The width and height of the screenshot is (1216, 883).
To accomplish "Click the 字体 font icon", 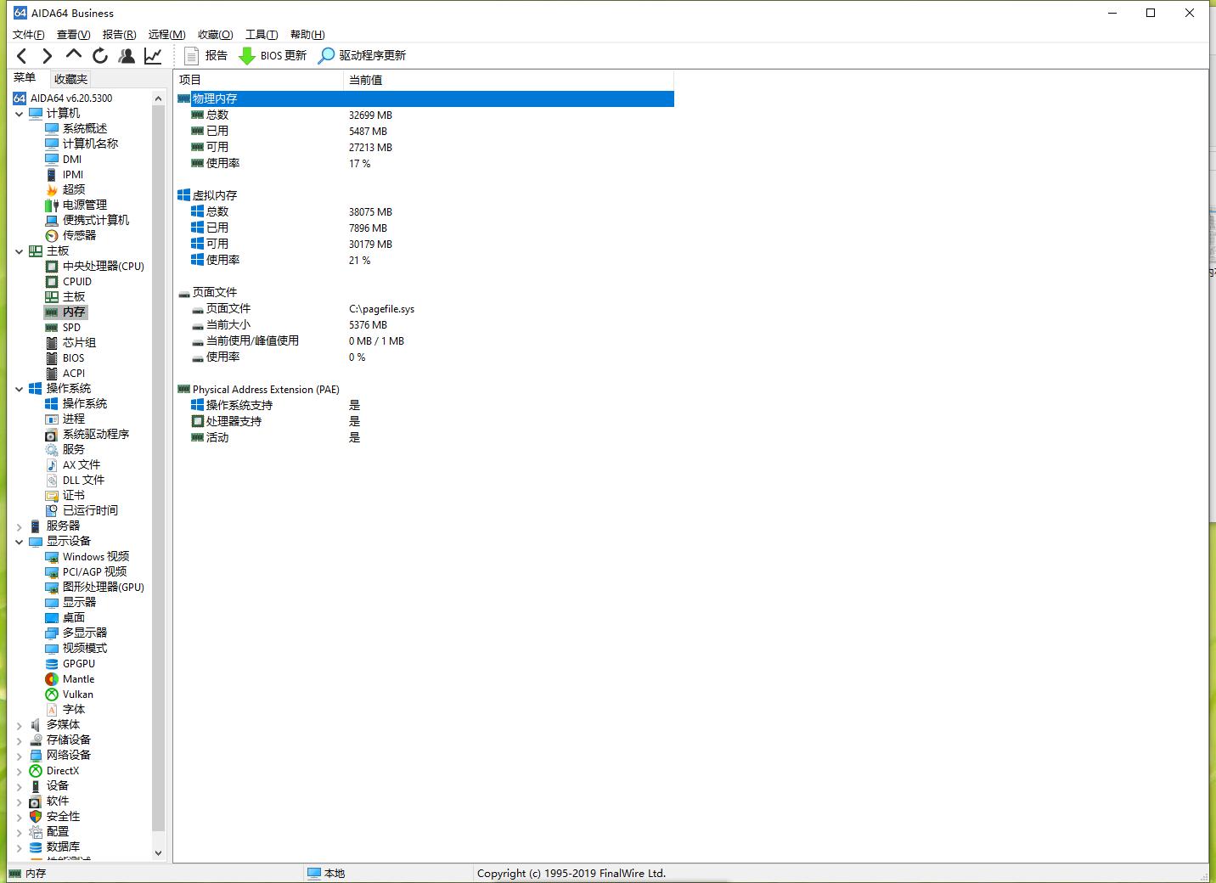I will [52, 709].
